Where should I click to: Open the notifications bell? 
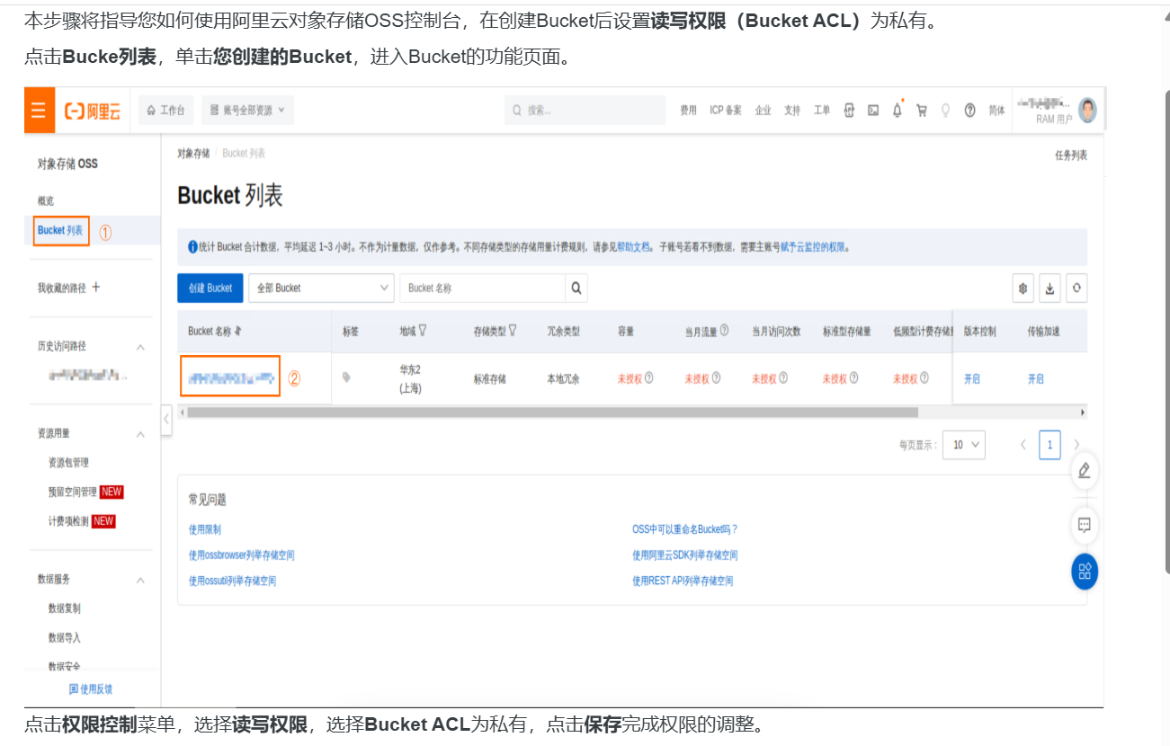click(898, 111)
